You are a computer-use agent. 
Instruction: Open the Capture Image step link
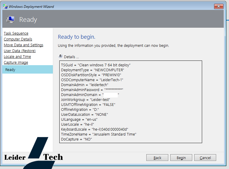(16, 62)
